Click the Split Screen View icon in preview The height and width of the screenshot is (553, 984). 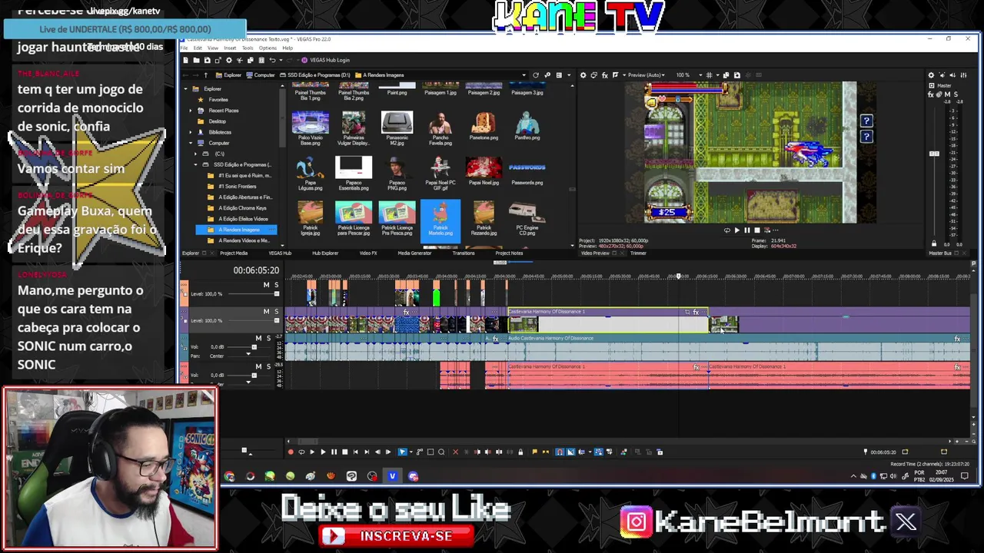point(615,75)
